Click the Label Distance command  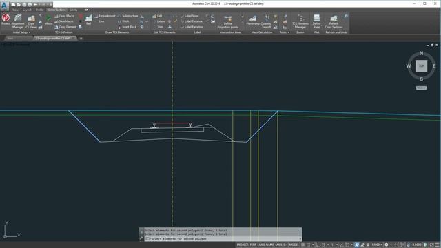(192, 21)
